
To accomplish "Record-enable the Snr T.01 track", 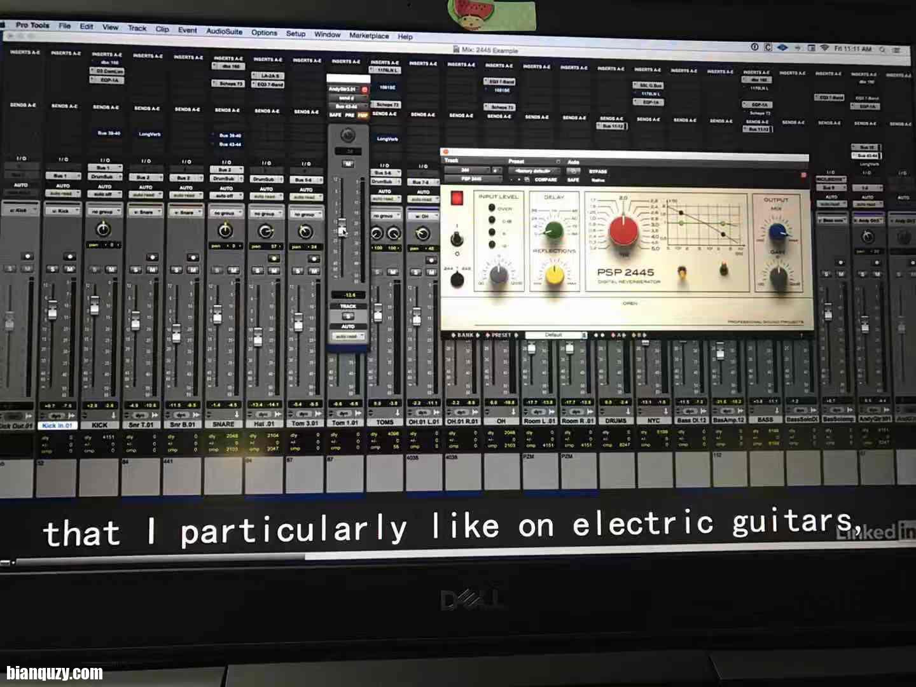I will click(151, 257).
